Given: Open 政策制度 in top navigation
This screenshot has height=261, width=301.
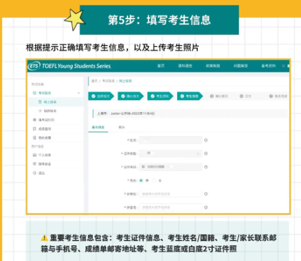Looking at the screenshot, I should point(213,66).
